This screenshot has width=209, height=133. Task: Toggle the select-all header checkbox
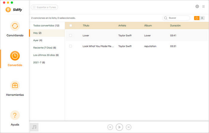71,26
